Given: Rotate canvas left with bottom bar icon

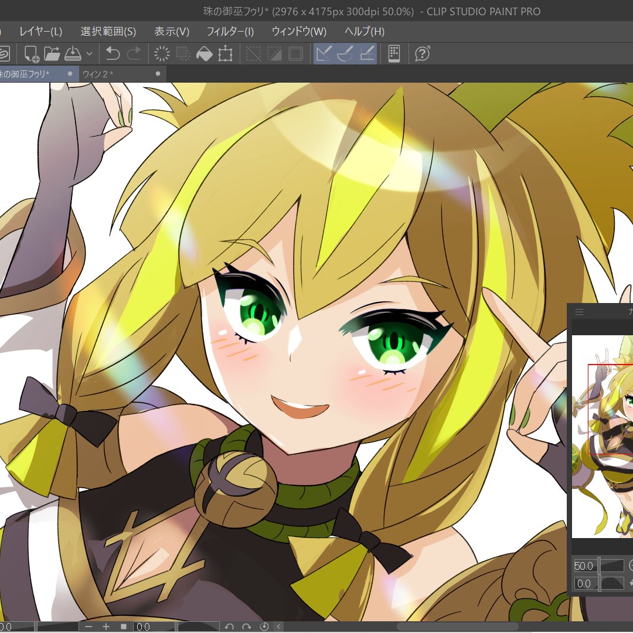Looking at the screenshot, I should (x=229, y=627).
